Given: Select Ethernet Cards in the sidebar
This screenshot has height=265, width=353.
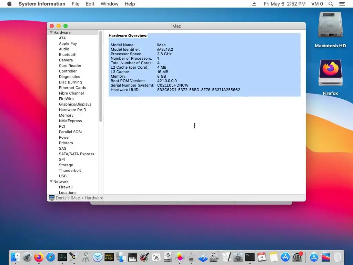Looking at the screenshot, I should tap(72, 88).
